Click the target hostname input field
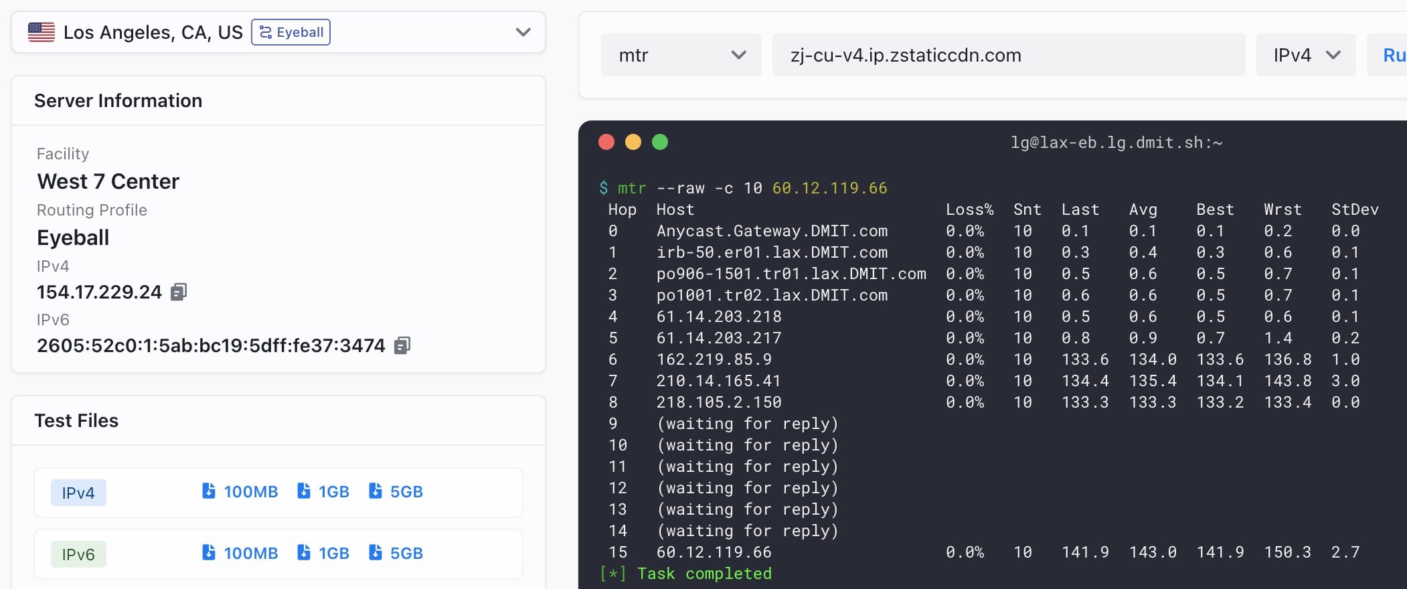 1008,55
